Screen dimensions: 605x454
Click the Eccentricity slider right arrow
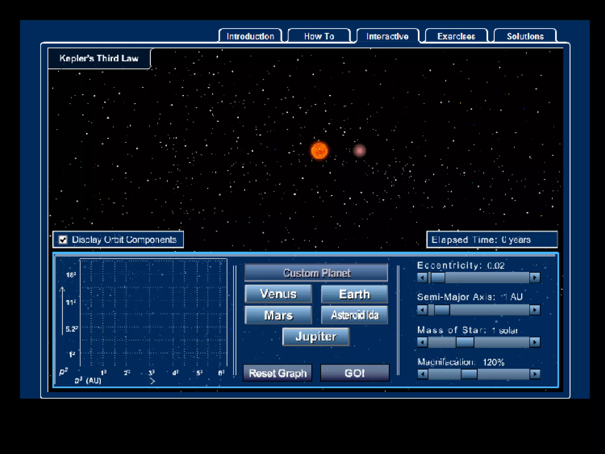click(x=534, y=278)
